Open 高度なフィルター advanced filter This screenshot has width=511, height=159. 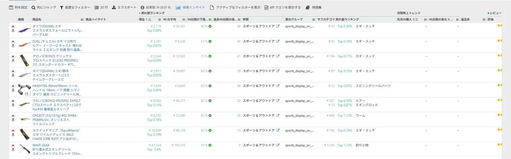[75, 7]
